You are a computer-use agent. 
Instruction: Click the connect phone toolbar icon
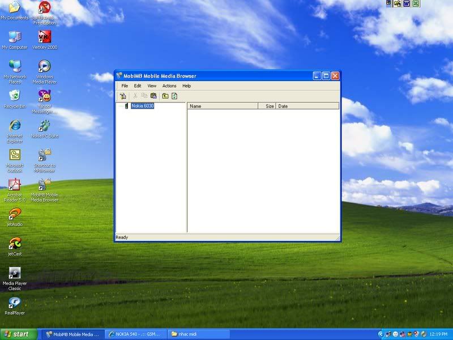pyautogui.click(x=123, y=96)
